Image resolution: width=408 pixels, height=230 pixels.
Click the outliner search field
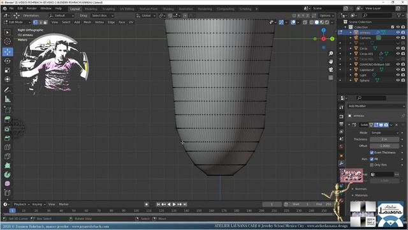[x=377, y=15]
